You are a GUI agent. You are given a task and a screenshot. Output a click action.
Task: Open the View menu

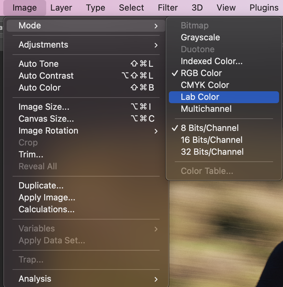pos(226,8)
